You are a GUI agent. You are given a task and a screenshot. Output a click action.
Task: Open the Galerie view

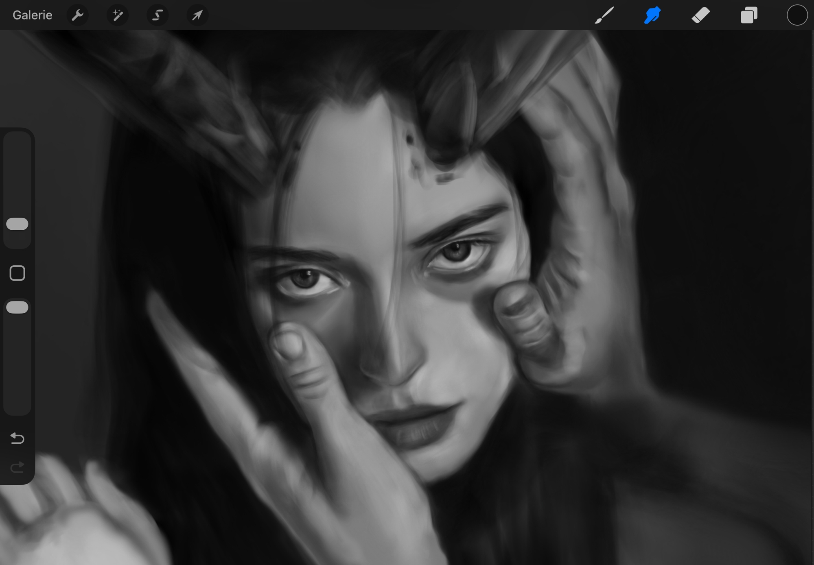(x=32, y=15)
